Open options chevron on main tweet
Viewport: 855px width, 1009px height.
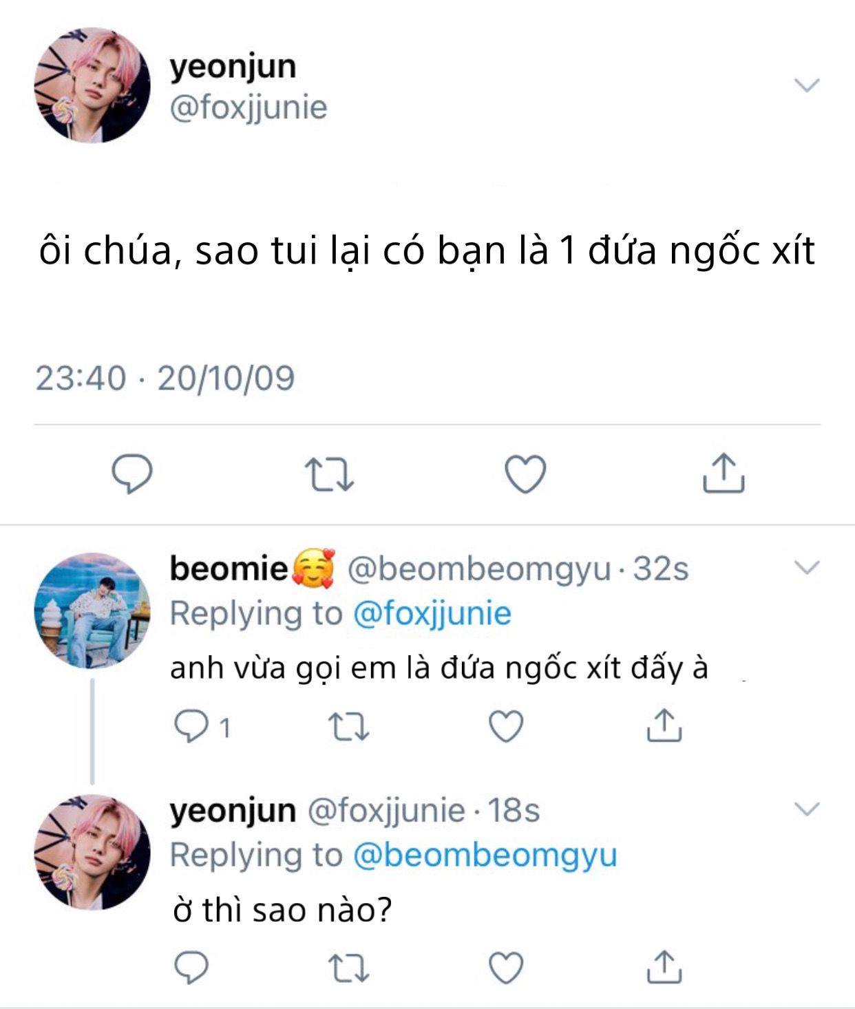(807, 85)
